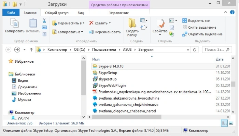Image resolution: width=239 pixels, height=136 pixels.
Task: Select Документы in Libraries tree
Action: pos(25,87)
